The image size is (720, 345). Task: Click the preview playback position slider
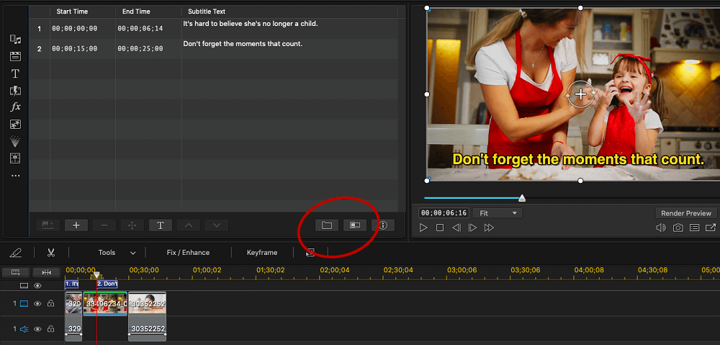coord(521,198)
